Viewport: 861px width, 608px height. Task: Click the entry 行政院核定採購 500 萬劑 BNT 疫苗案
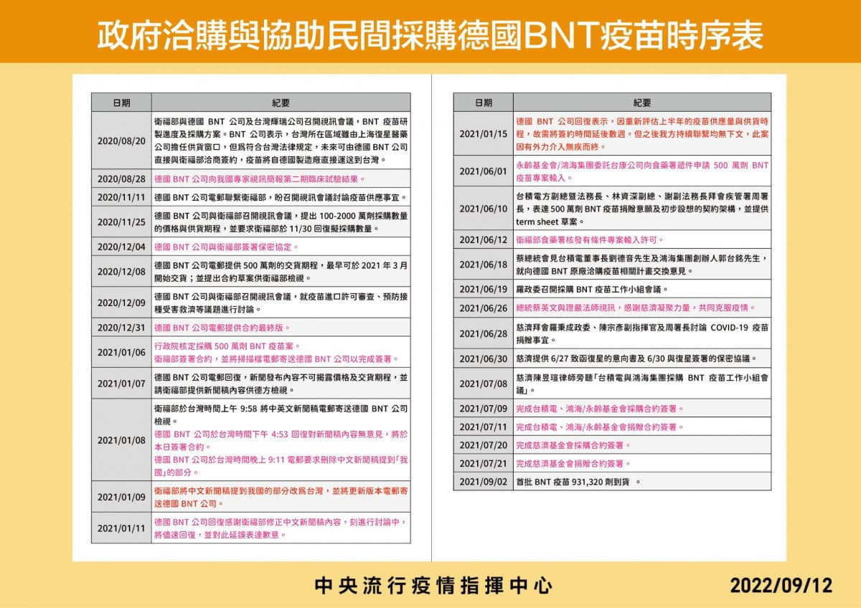click(x=228, y=345)
